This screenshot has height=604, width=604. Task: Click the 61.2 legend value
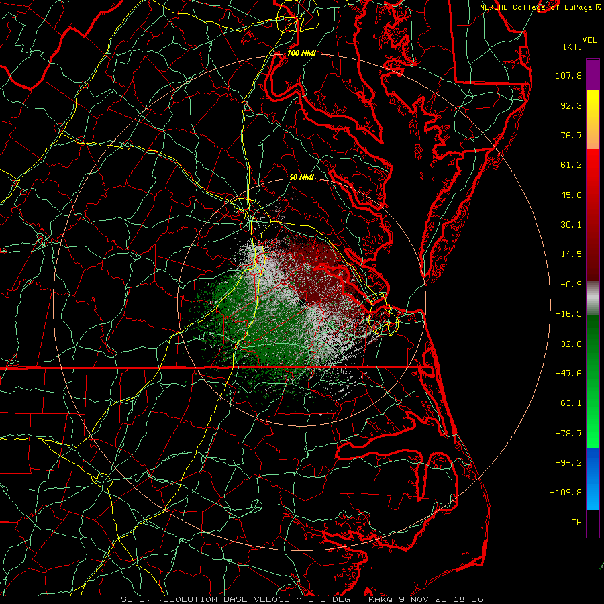(x=571, y=165)
